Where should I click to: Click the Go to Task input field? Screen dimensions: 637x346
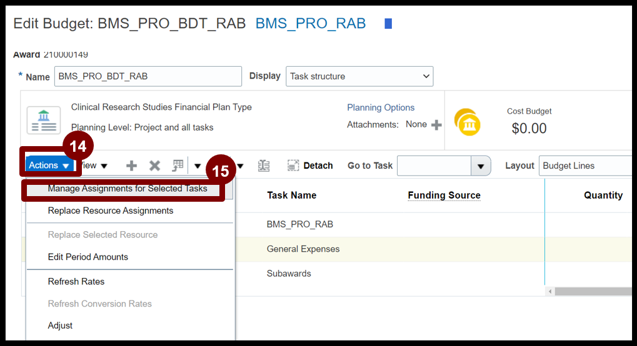[434, 166]
